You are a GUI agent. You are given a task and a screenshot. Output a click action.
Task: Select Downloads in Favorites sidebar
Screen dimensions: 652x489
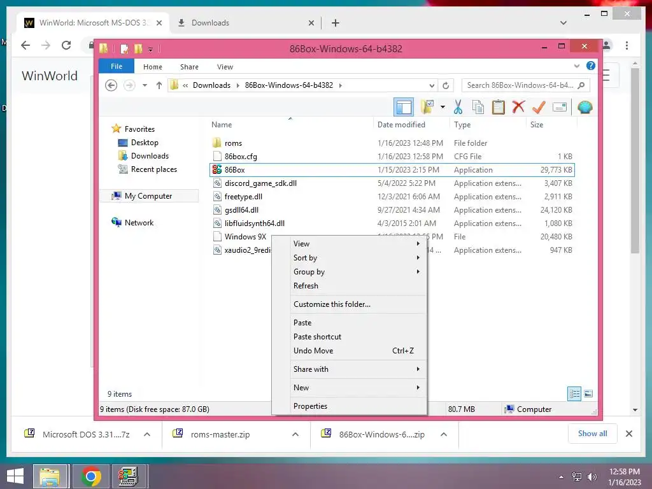(x=150, y=156)
